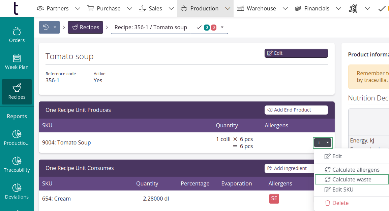This screenshot has width=389, height=211.
Task: Toggle the Tomato Soup row actions menu
Action: [x=323, y=143]
